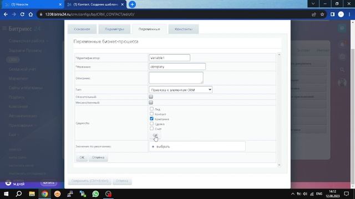The image size is (355, 199).
Task: Open the Константы tab
Action: (x=184, y=29)
